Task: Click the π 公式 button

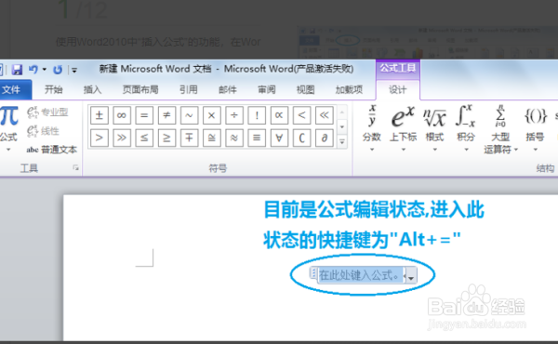Action: [x=9, y=129]
